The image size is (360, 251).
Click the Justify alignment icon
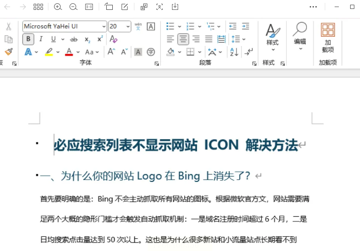pos(209,39)
